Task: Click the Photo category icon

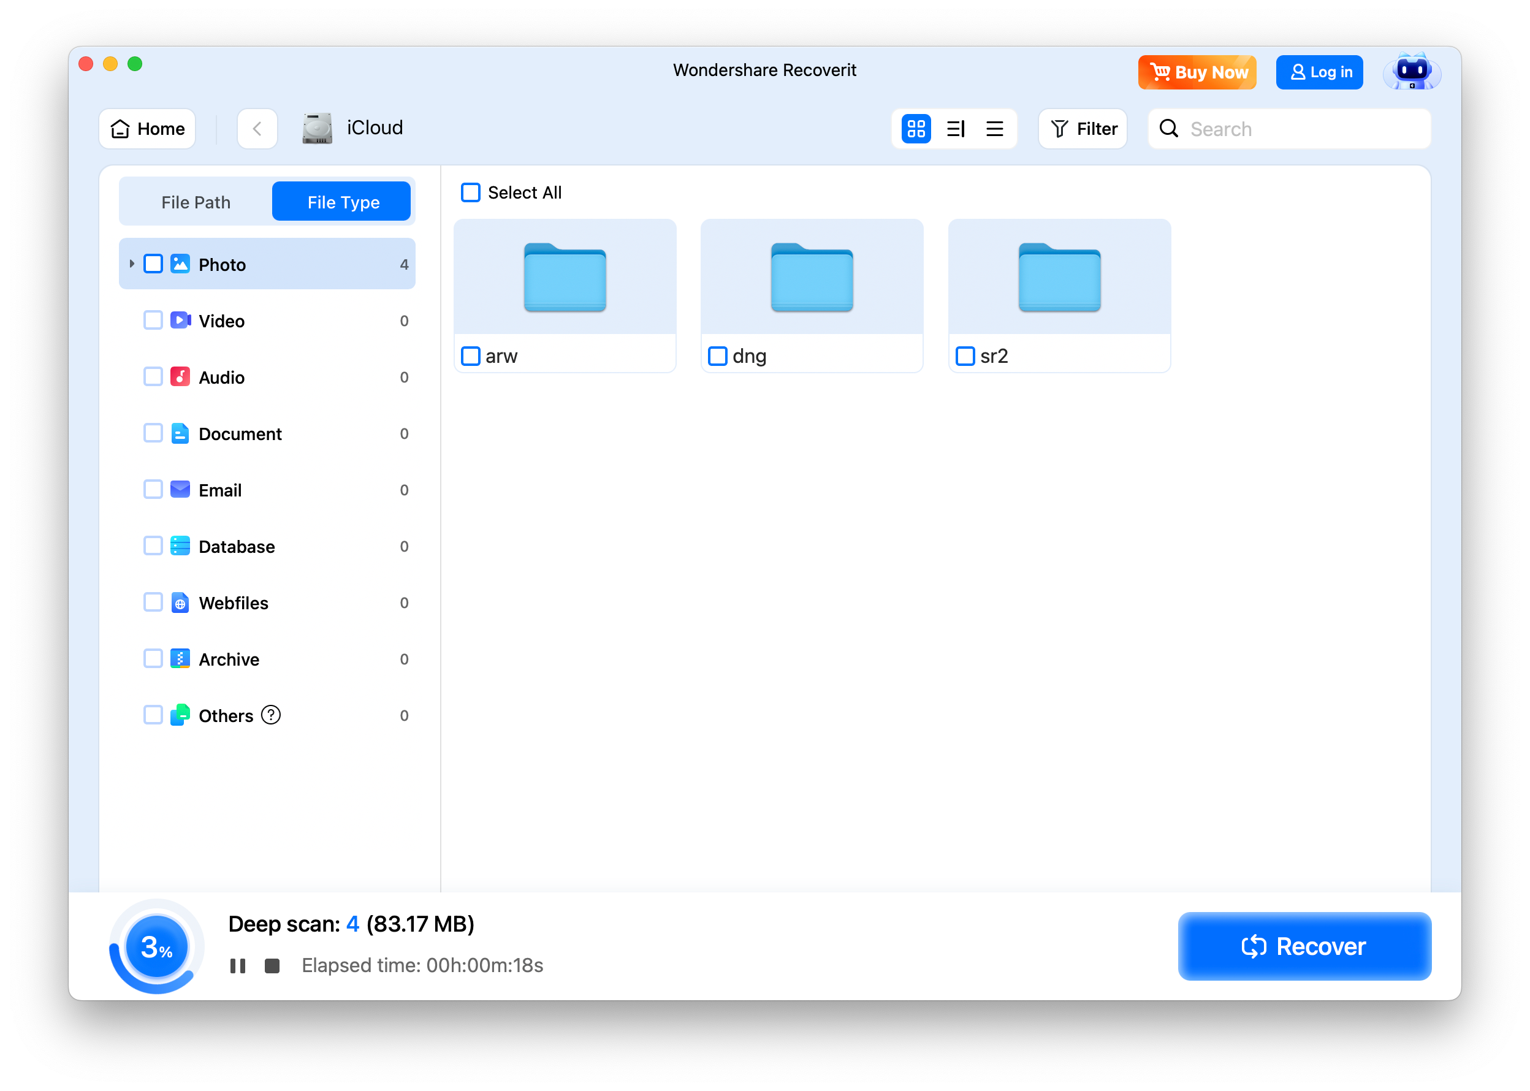Action: coord(180,264)
